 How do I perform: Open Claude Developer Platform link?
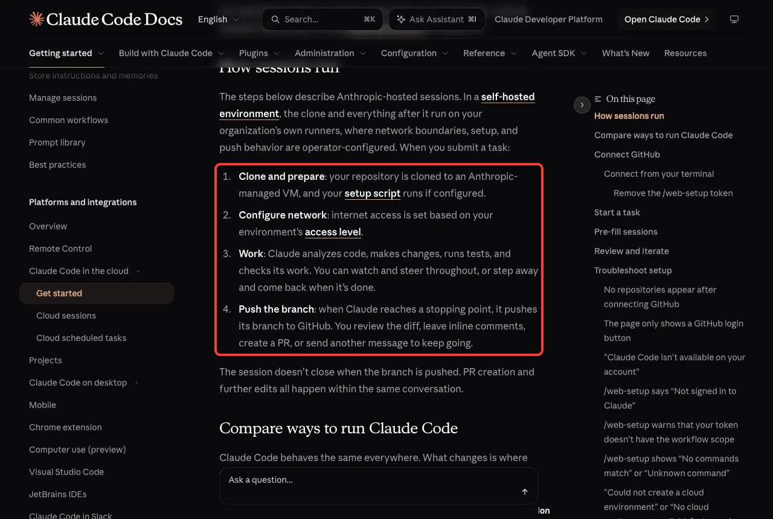[548, 19]
